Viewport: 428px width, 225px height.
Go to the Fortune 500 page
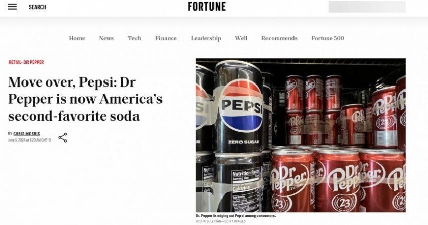(328, 38)
